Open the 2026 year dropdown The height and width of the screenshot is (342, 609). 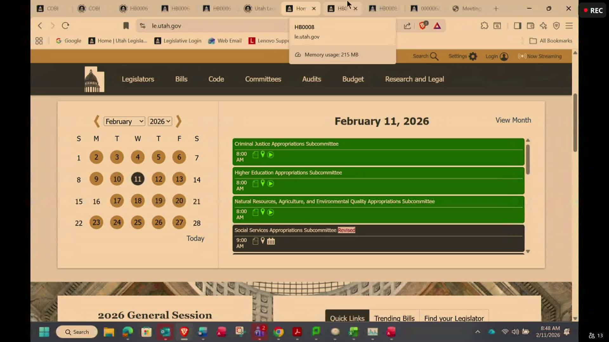160,121
